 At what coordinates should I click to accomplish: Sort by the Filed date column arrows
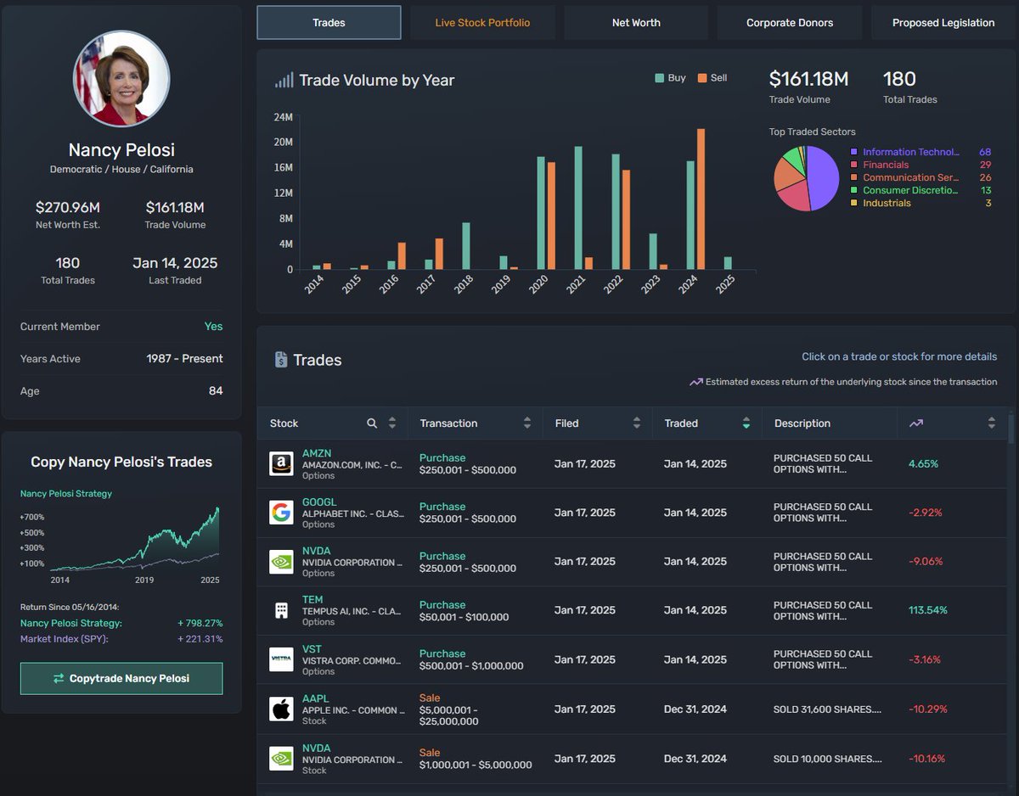coord(637,423)
